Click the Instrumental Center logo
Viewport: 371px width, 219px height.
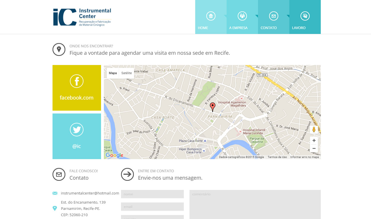82,17
